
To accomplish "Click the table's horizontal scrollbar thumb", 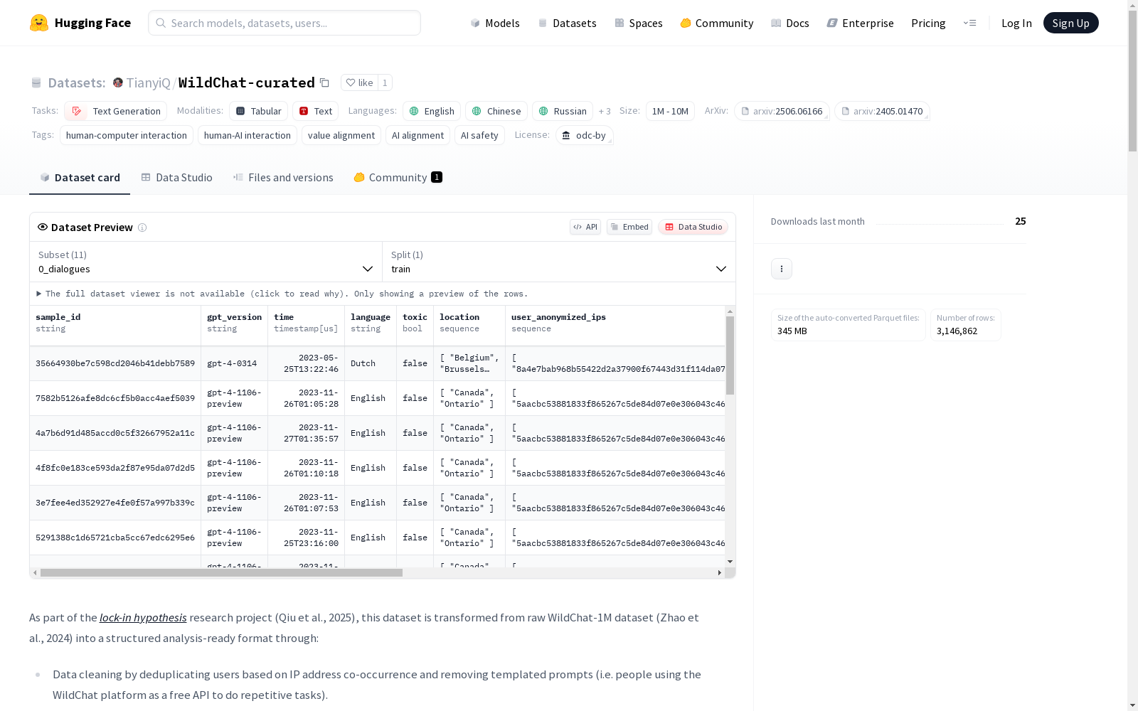I will click(221, 572).
